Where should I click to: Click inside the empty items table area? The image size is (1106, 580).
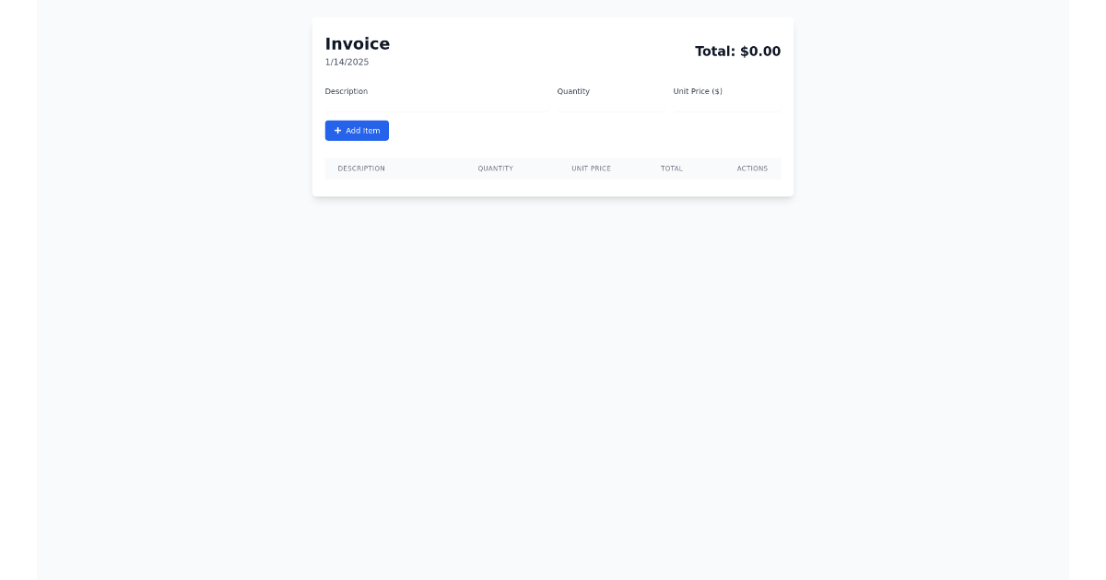tap(553, 184)
